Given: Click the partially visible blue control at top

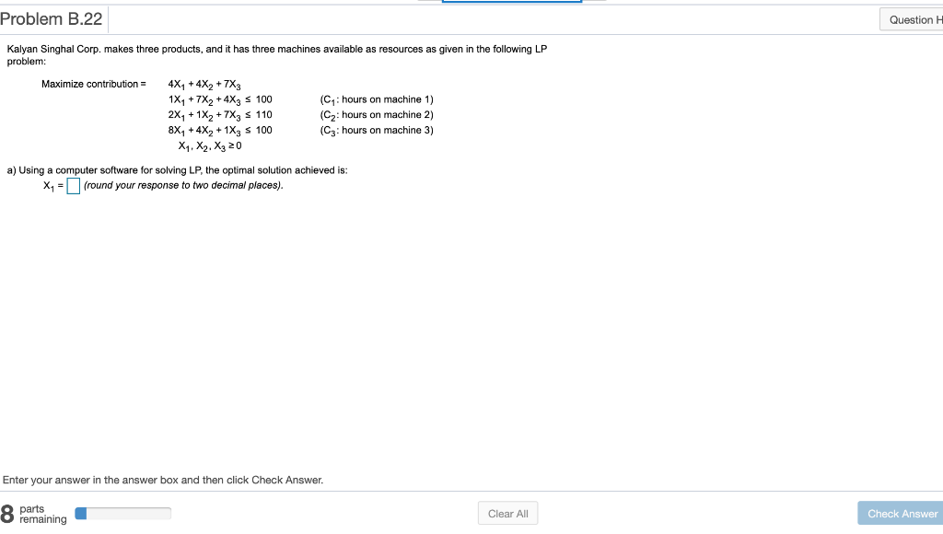Looking at the screenshot, I should coord(512,4).
